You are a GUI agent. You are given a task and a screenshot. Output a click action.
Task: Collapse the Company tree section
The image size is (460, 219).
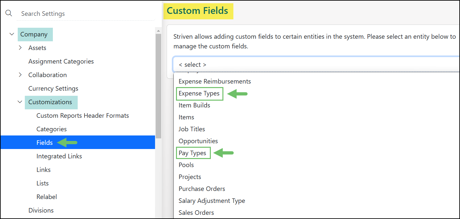12,34
